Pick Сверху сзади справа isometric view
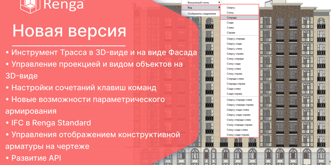 [239, 115]
